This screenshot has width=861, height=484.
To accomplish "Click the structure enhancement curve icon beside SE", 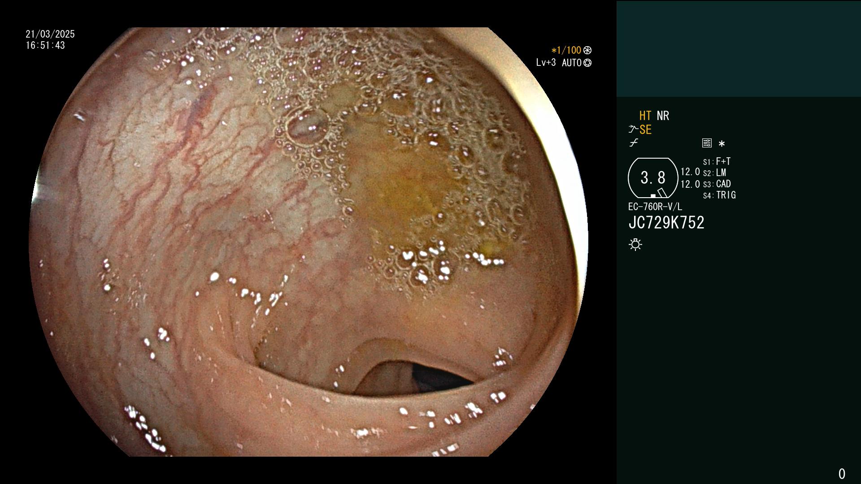I will pyautogui.click(x=633, y=130).
